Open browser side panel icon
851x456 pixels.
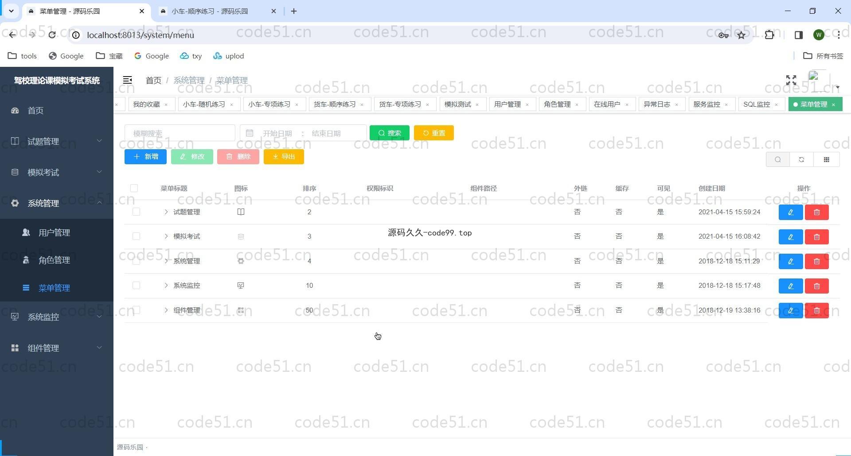(799, 35)
